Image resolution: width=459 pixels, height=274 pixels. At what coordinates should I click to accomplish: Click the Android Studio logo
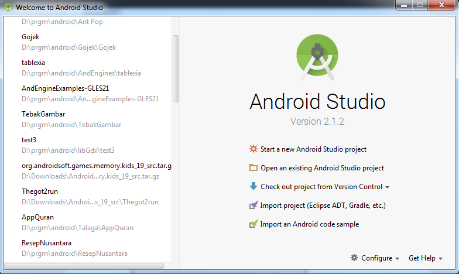[317, 57]
